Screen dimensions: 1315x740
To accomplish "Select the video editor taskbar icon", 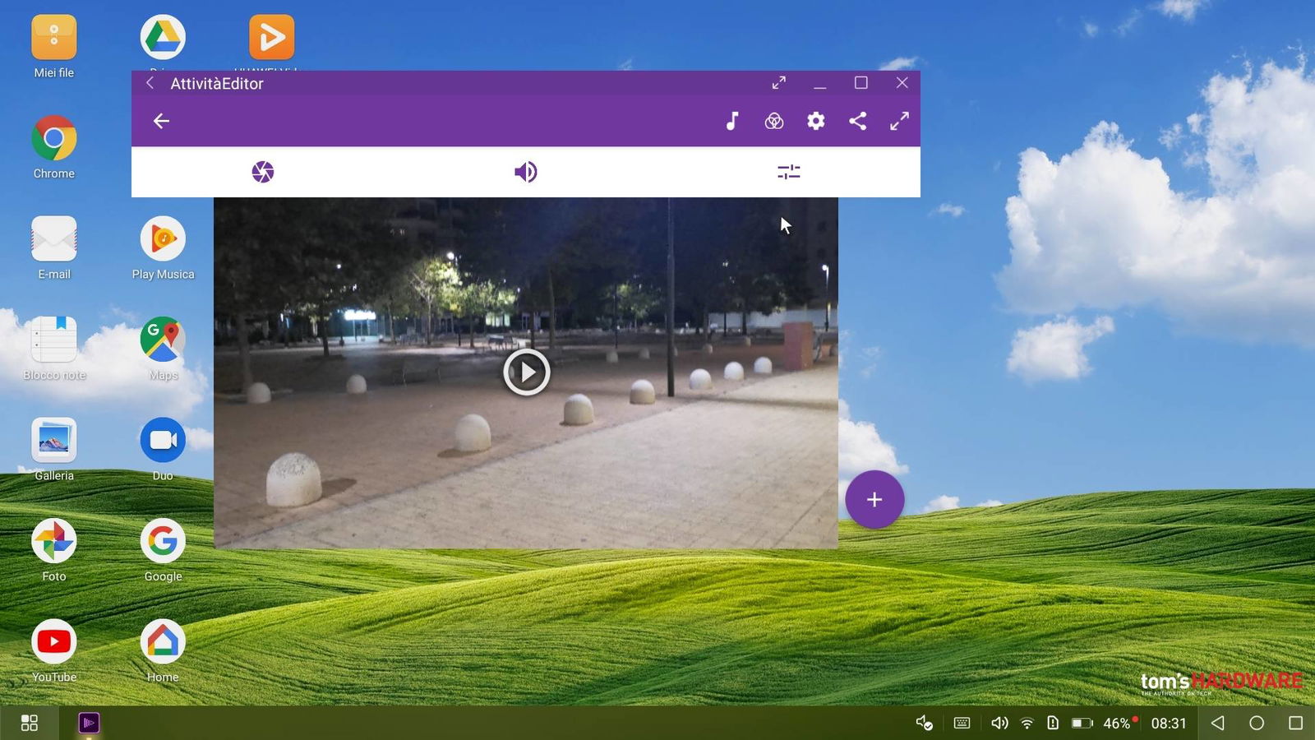I will (89, 723).
